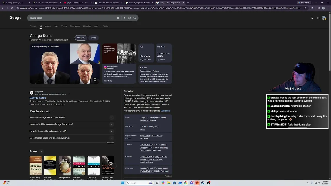
Task: Expand 'What was George Soros convicted of?'
Action: click(x=72, y=118)
